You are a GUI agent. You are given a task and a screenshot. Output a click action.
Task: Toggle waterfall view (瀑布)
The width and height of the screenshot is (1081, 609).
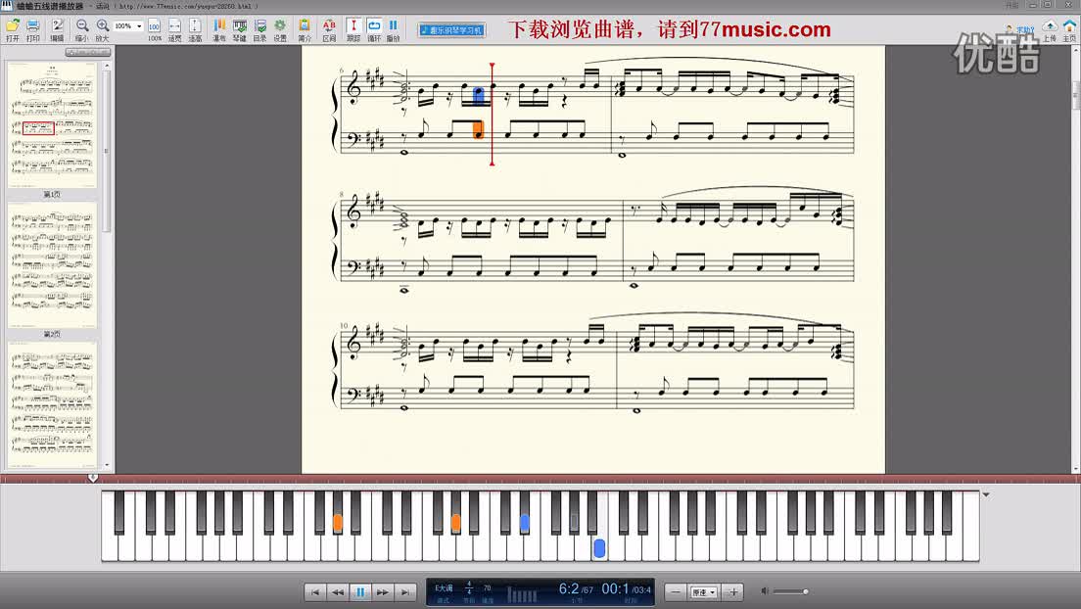219,29
